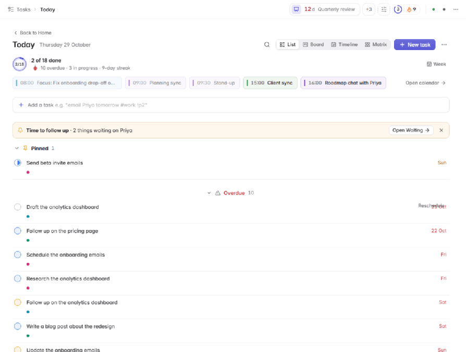Open the focus timer icon in header
Image resolution: width=466 pixels, height=352 pixels.
(x=398, y=9)
